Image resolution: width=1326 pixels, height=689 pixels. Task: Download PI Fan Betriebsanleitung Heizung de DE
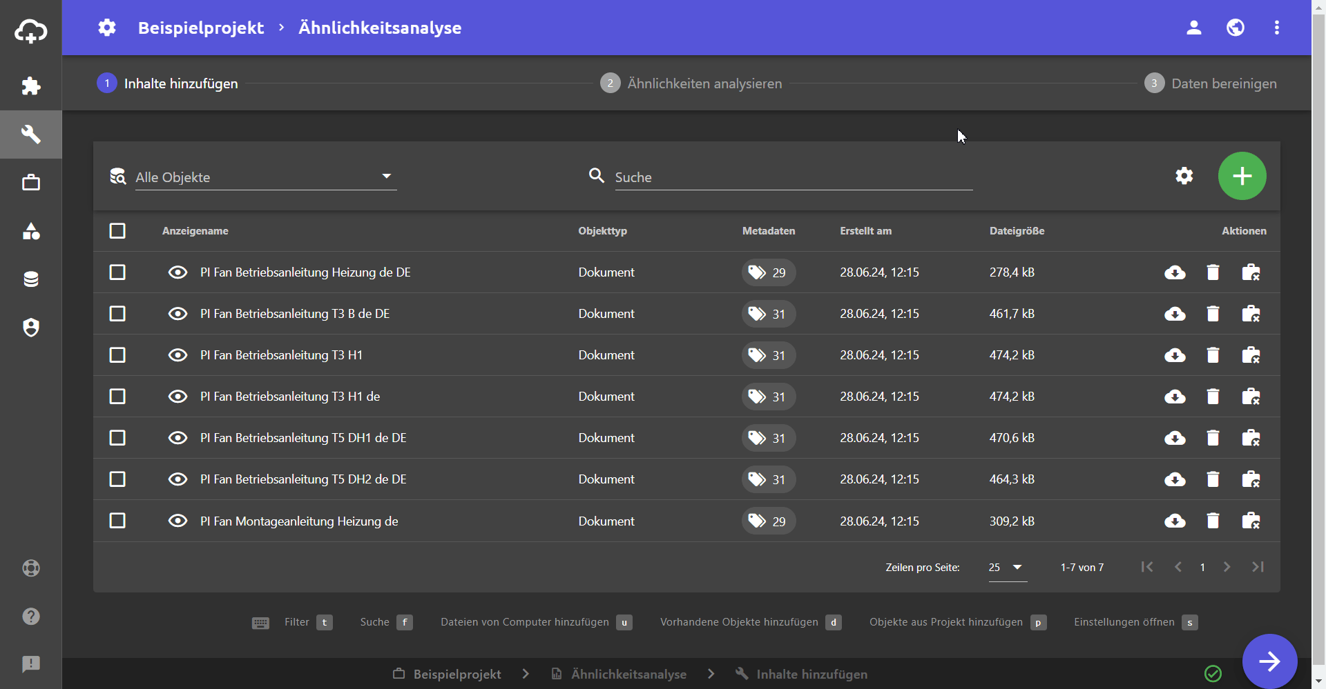1175,272
